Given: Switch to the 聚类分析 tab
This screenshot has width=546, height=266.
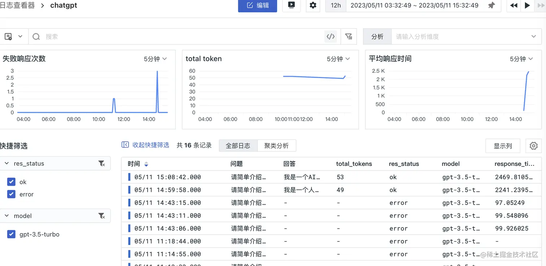Looking at the screenshot, I should [x=277, y=146].
